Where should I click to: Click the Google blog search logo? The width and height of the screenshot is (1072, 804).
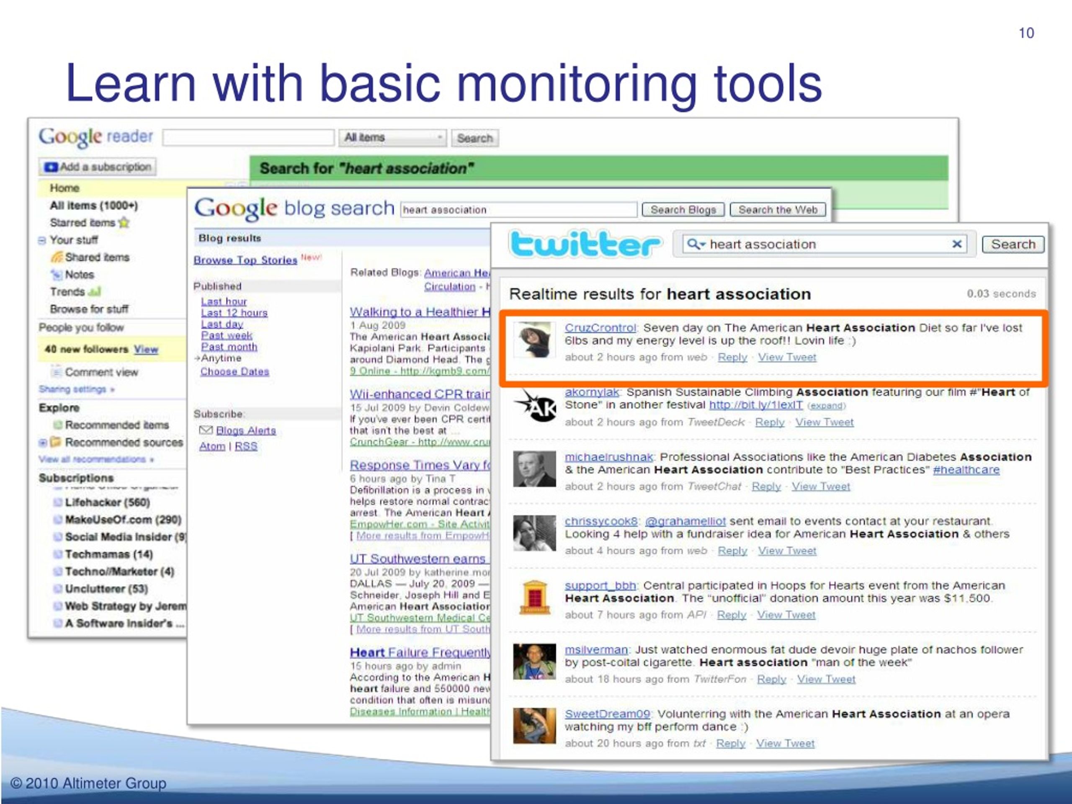[294, 209]
